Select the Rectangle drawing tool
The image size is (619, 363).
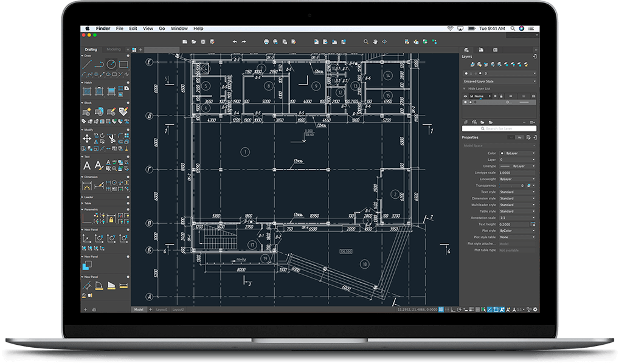123,64
